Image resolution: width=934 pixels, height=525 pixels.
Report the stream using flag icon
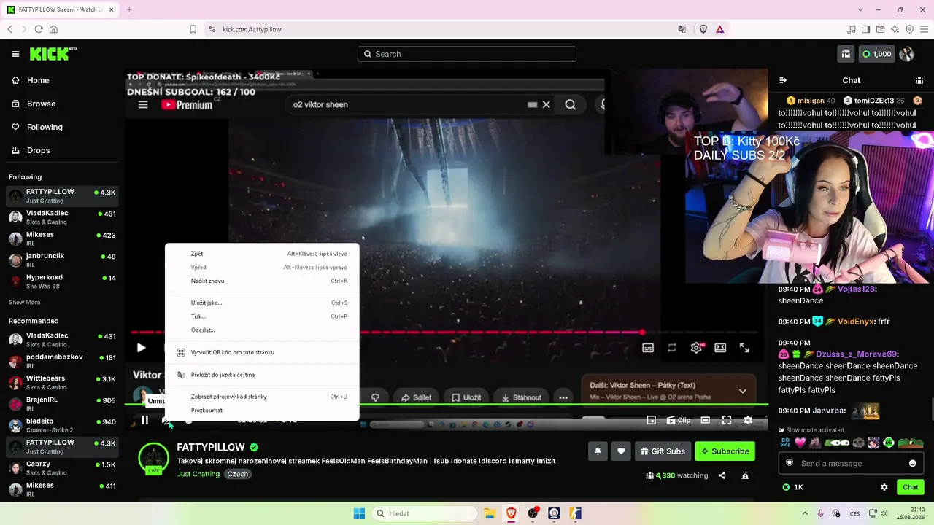pyautogui.click(x=745, y=475)
